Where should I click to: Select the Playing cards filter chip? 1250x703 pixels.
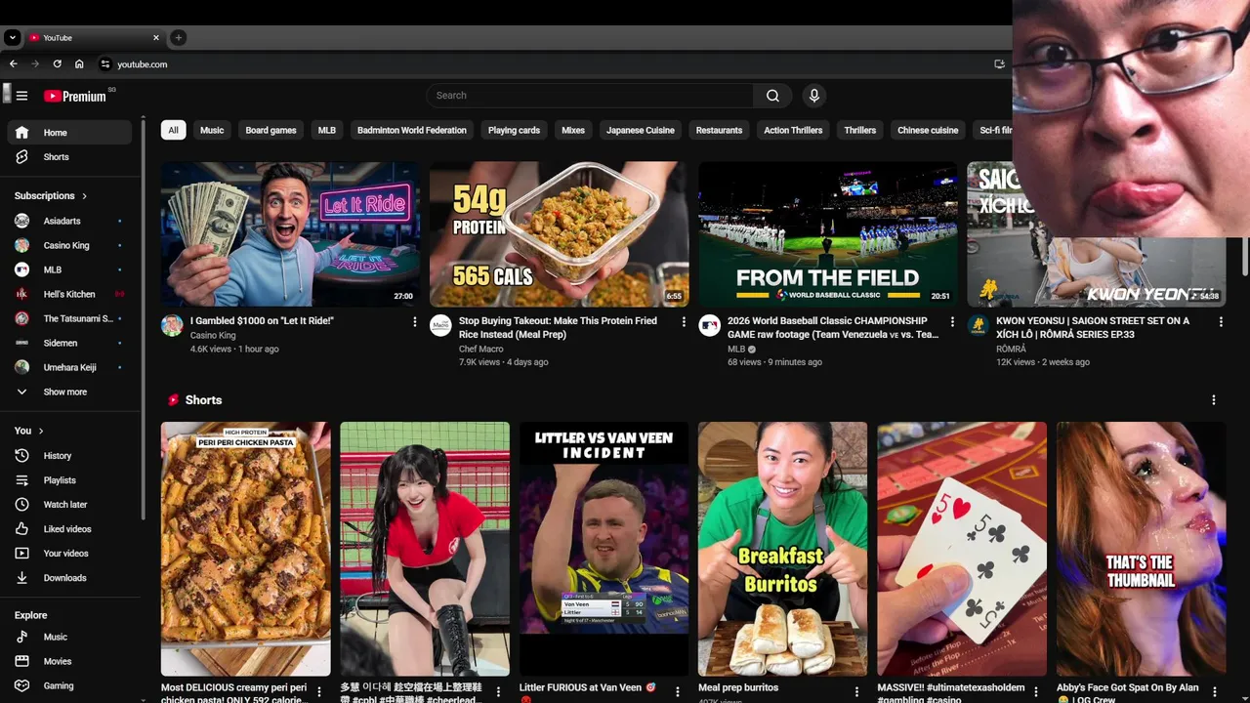pyautogui.click(x=514, y=130)
